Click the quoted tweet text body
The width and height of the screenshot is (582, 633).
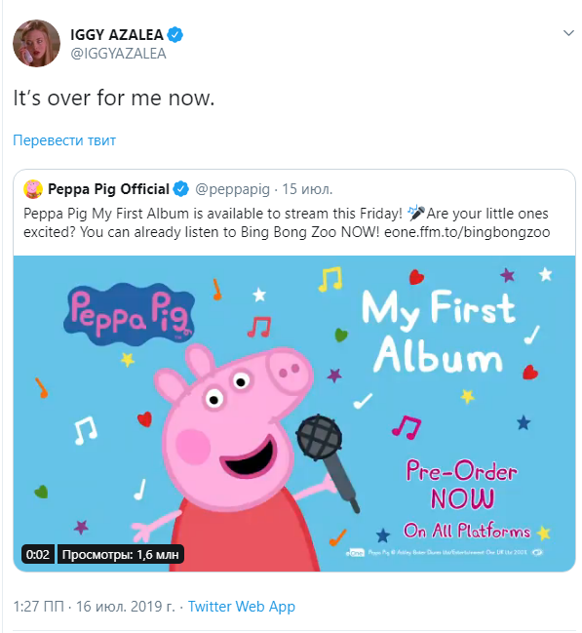pos(287,222)
